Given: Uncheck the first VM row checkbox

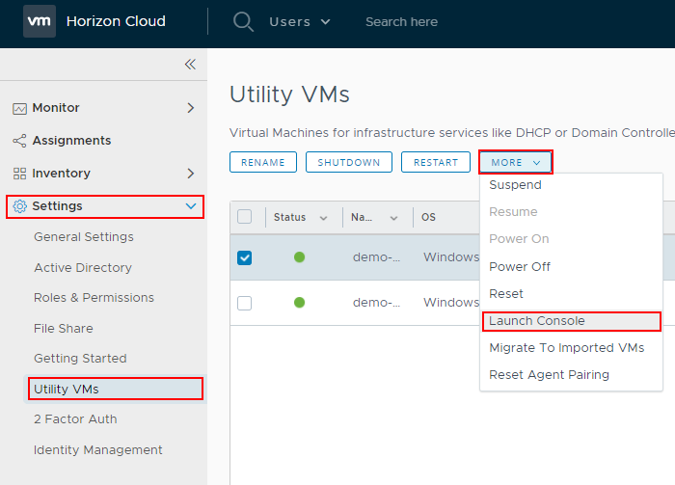Looking at the screenshot, I should pyautogui.click(x=245, y=257).
